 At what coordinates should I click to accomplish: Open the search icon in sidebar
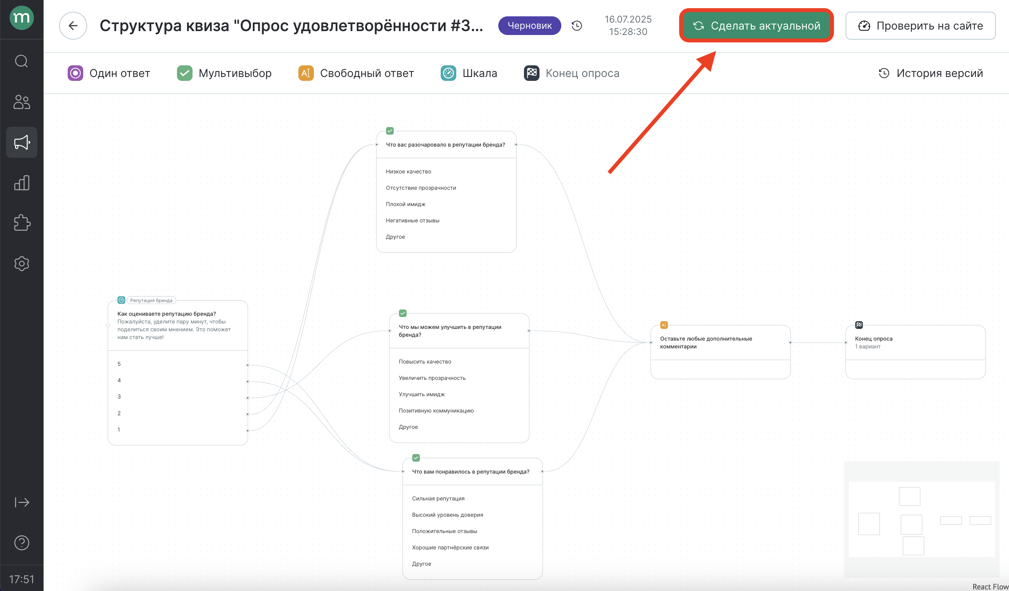(22, 61)
